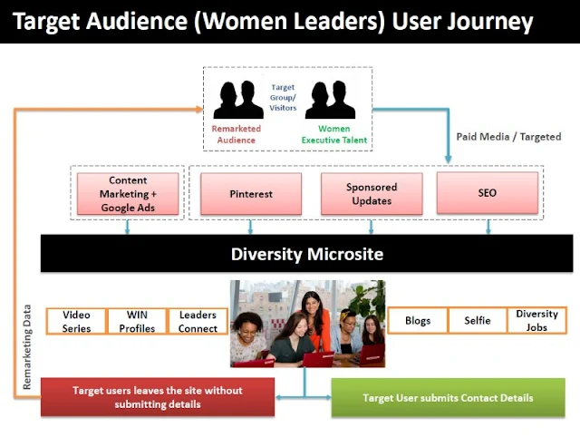Click the 'Target Group/ Visitors' text
This screenshot has width=580, height=437.
point(283,97)
